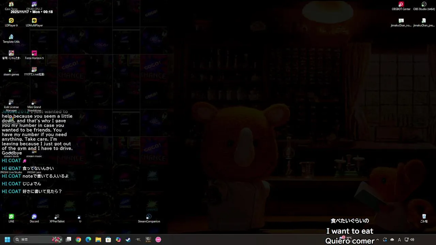Open File Explorer from the taskbar
This screenshot has width=436, height=245.
98,240
